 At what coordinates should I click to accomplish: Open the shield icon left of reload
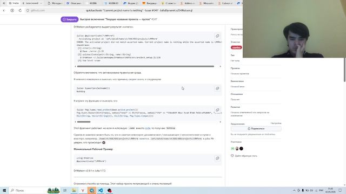(x=12, y=10)
